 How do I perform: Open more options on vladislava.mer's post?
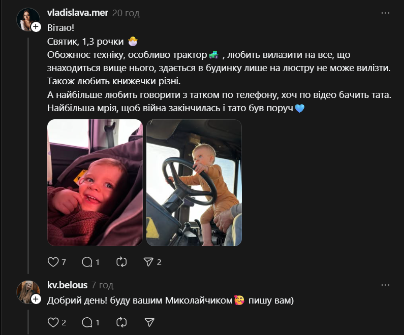tap(385, 13)
